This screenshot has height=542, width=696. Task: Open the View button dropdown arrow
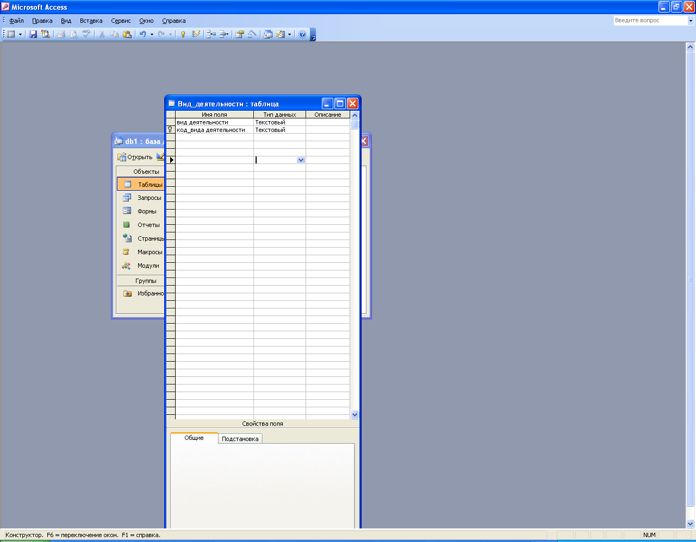click(x=21, y=34)
